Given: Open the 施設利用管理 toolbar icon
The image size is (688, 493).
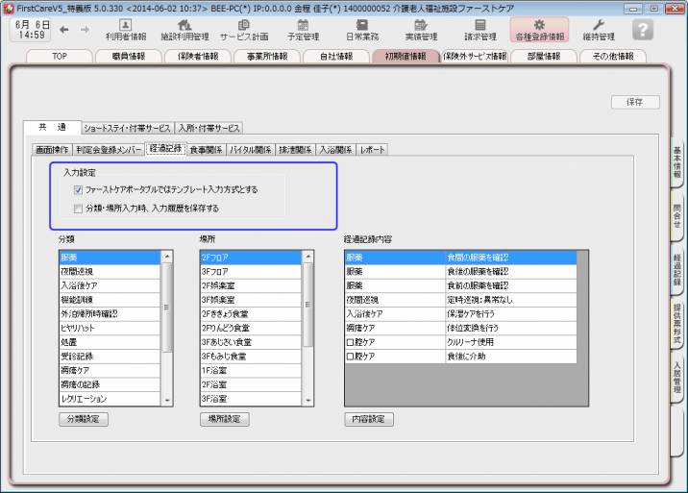Looking at the screenshot, I should tap(184, 30).
